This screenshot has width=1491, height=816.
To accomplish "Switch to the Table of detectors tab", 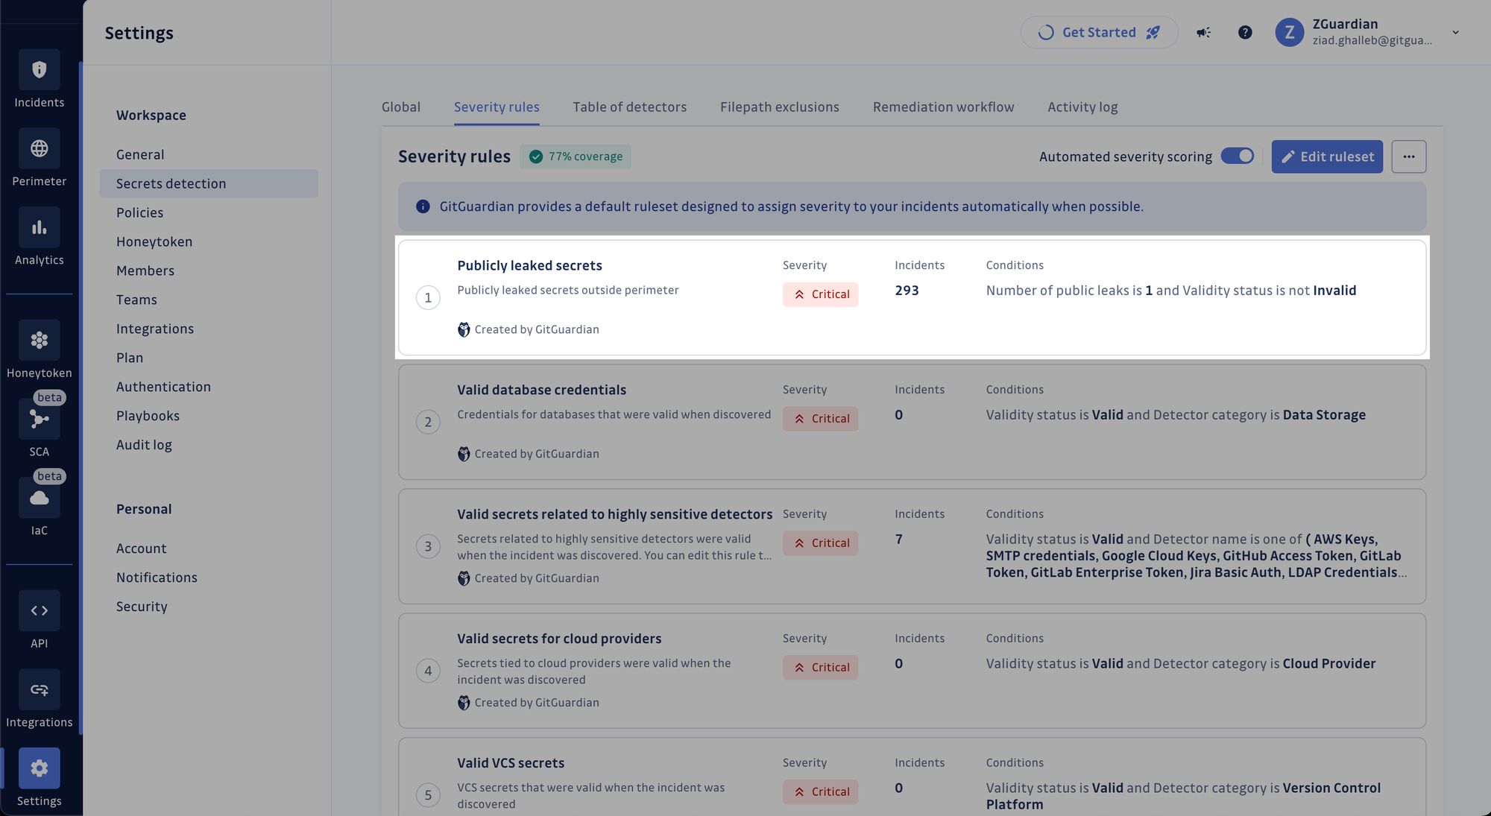I will (x=629, y=107).
